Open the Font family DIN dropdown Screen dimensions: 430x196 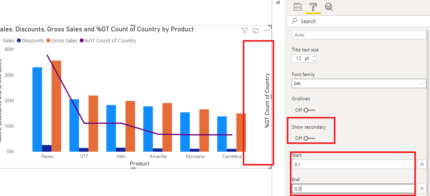click(359, 83)
